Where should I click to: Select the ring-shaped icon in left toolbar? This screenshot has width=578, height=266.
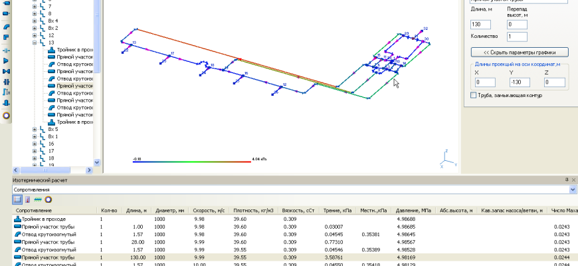(7, 115)
